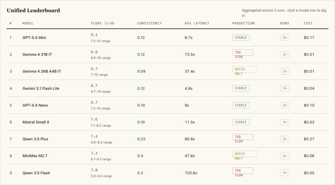Click the $0.17 cost value
The height and width of the screenshot is (185, 335).
309,37
